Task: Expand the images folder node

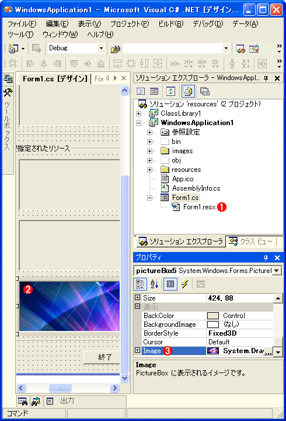Action: (150, 151)
